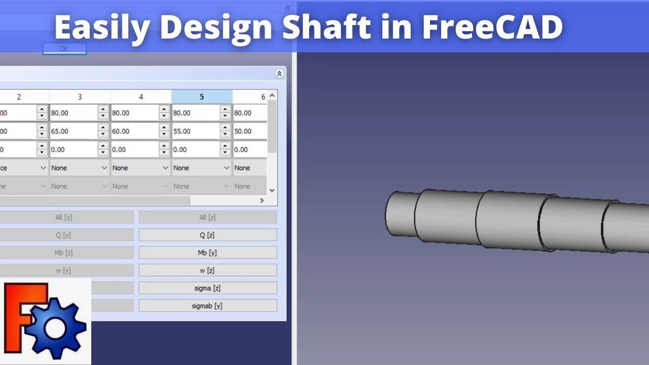Decrease the 55.00 value with down arrow
Screen dimensions: 649x365
point(225,135)
